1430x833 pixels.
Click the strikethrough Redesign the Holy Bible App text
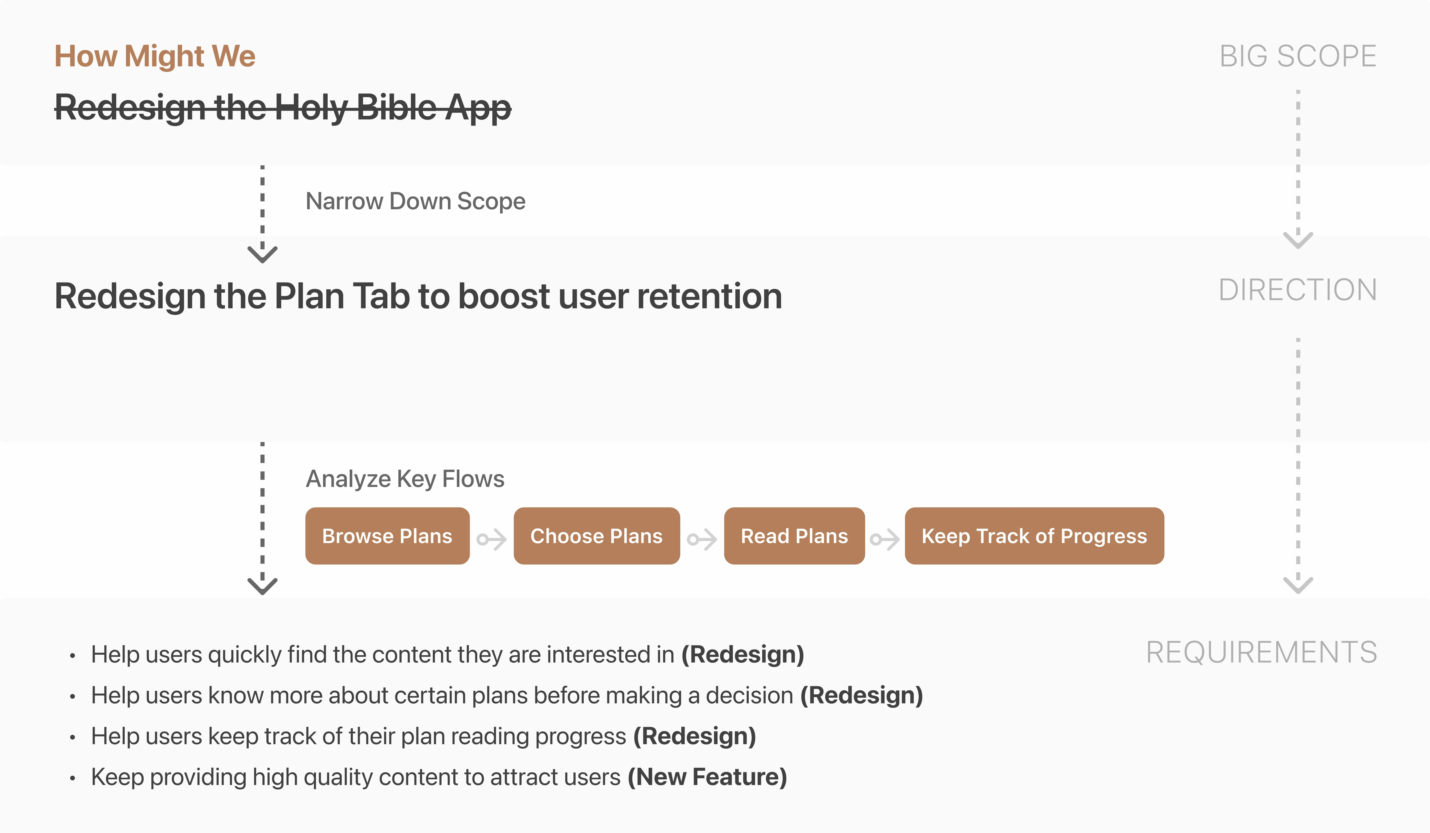(283, 107)
